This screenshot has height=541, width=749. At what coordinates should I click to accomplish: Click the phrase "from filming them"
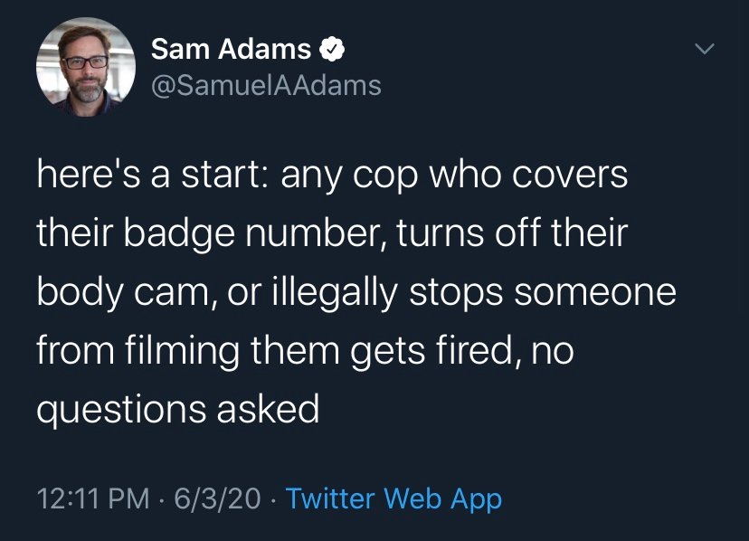188,351
